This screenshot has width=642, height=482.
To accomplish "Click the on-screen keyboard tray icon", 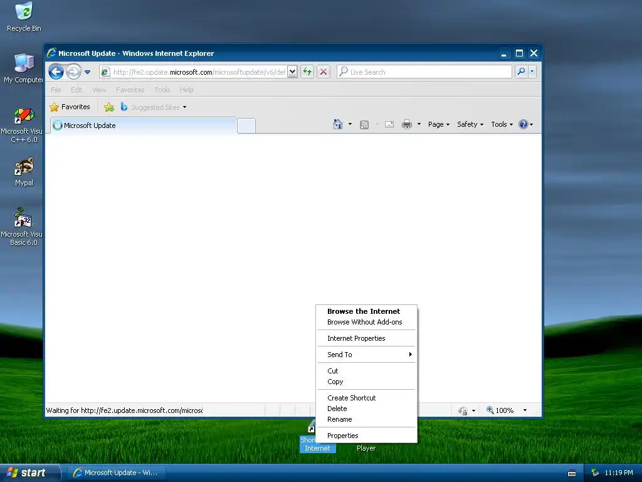I will point(572,473).
